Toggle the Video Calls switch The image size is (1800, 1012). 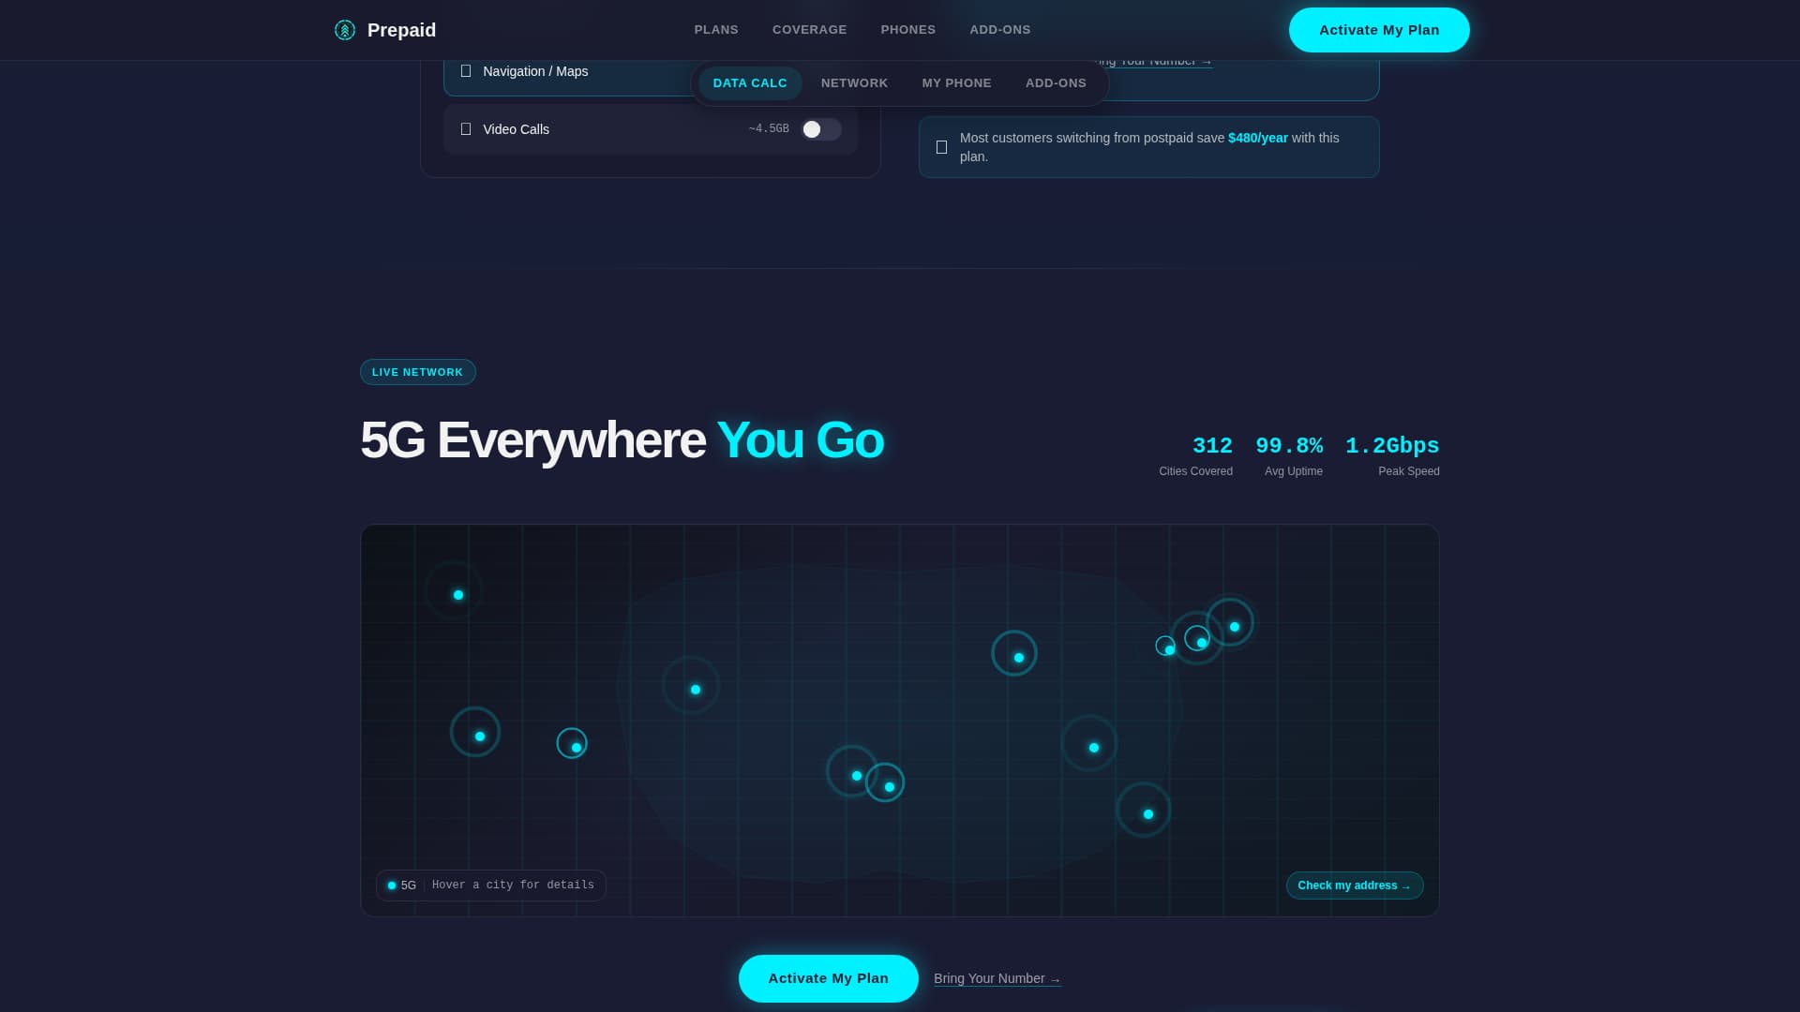click(820, 129)
